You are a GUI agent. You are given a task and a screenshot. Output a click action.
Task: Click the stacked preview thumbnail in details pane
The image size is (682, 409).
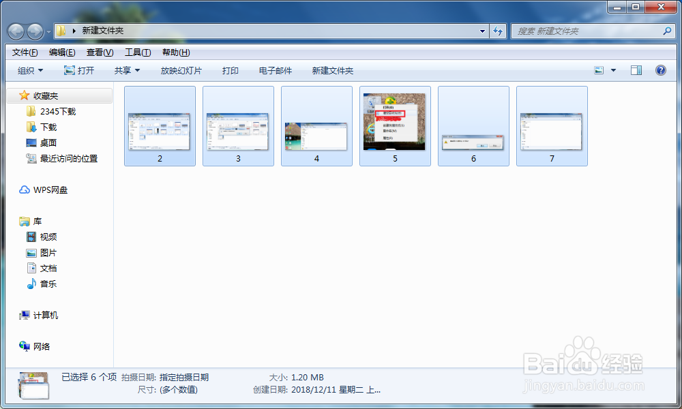click(34, 385)
